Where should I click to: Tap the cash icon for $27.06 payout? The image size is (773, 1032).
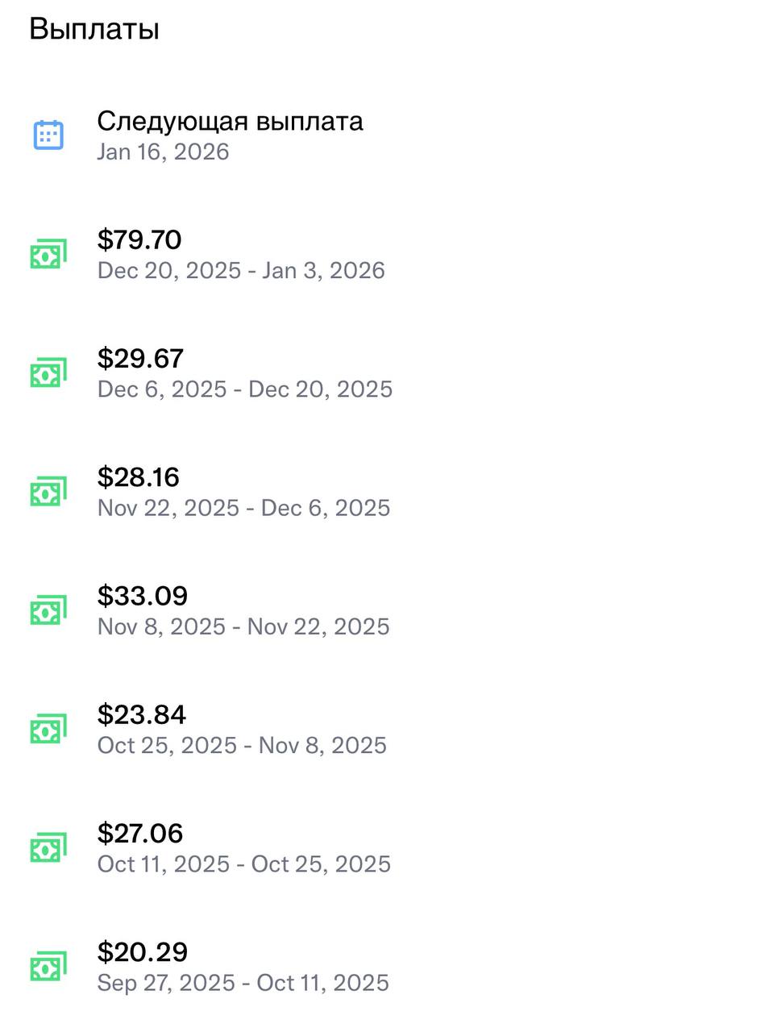[48, 847]
